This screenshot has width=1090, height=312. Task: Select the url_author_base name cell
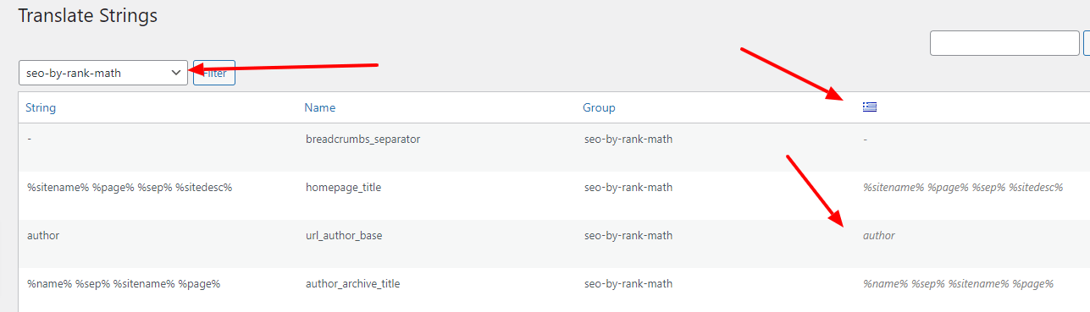(x=344, y=235)
